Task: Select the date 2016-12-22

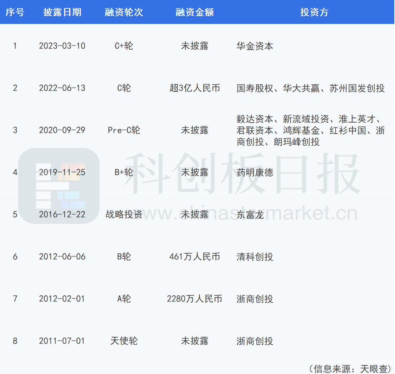Action: pyautogui.click(x=62, y=214)
